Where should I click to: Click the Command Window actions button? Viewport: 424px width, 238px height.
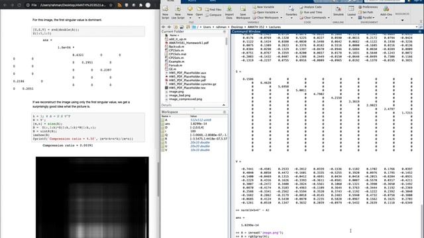pos(420,32)
